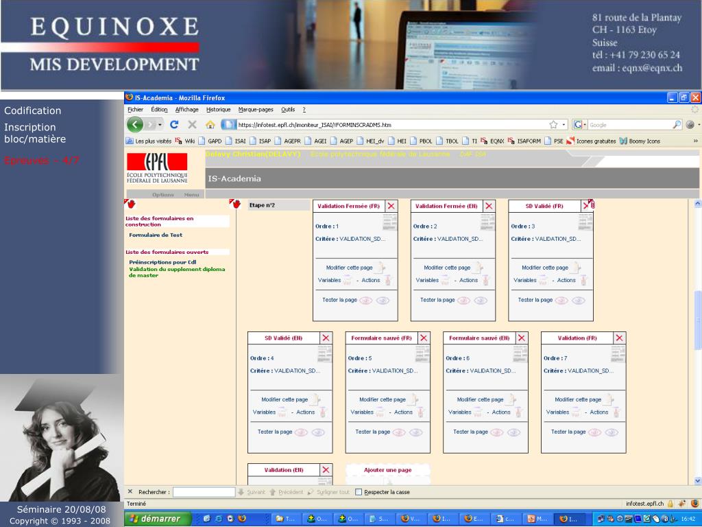Open the Icones gratuites bookmark
The height and width of the screenshot is (527, 702).
pyautogui.click(x=592, y=141)
